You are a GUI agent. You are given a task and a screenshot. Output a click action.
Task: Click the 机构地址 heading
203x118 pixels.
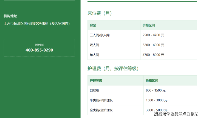10,16
